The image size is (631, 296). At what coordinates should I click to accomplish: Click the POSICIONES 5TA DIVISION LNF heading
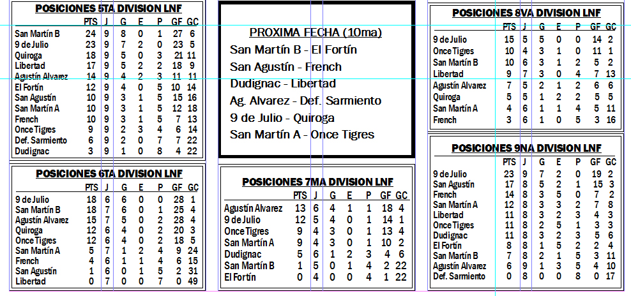point(107,9)
